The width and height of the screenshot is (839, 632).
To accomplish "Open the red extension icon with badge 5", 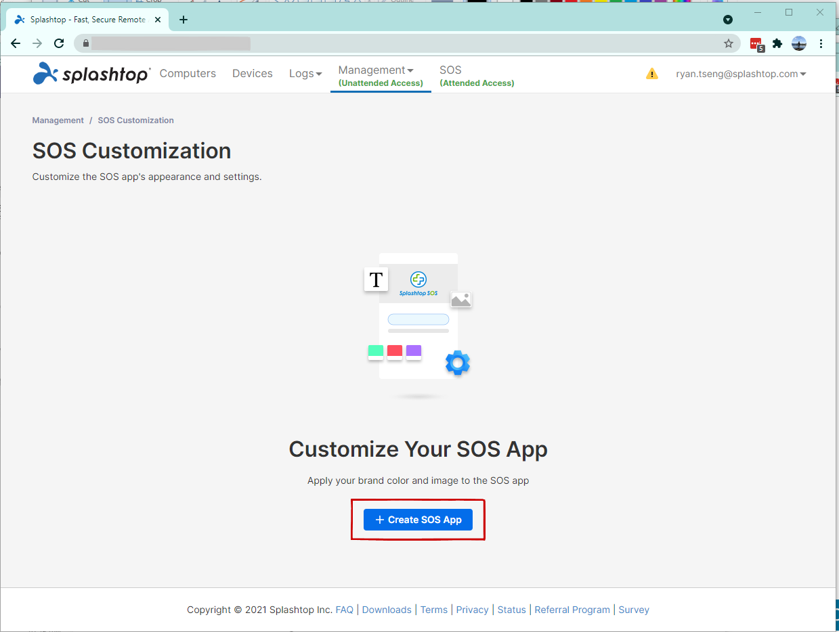I will 756,44.
